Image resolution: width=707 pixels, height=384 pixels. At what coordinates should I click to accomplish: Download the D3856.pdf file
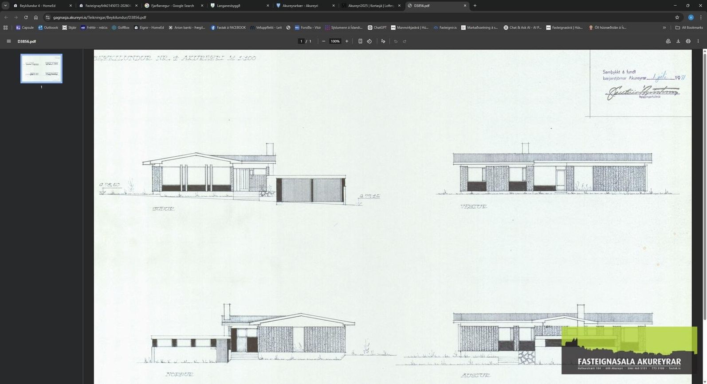tap(678, 41)
